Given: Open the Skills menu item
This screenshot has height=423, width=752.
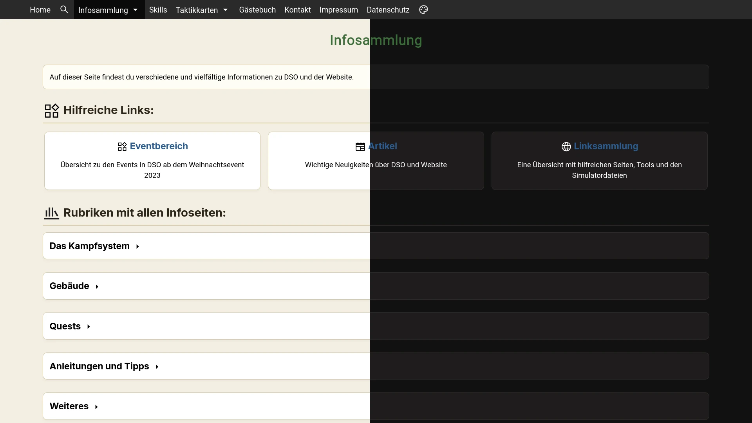Looking at the screenshot, I should (158, 10).
